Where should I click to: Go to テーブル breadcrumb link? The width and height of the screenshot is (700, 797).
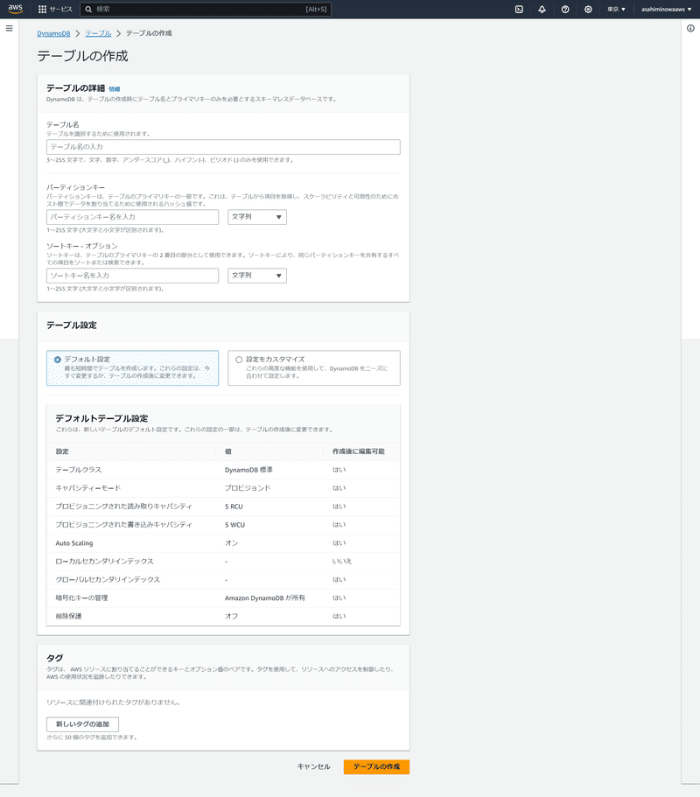(x=98, y=33)
